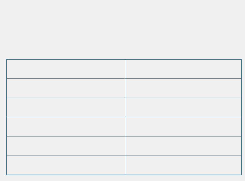This screenshot has height=181, width=245.
Task: Click the table's thick bottom border
Action: click(124, 175)
